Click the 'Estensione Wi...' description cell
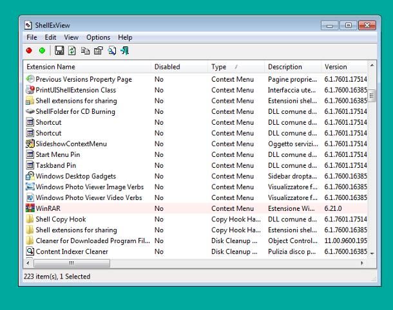Image resolution: width=393 pixels, height=310 pixels. pyautogui.click(x=291, y=208)
